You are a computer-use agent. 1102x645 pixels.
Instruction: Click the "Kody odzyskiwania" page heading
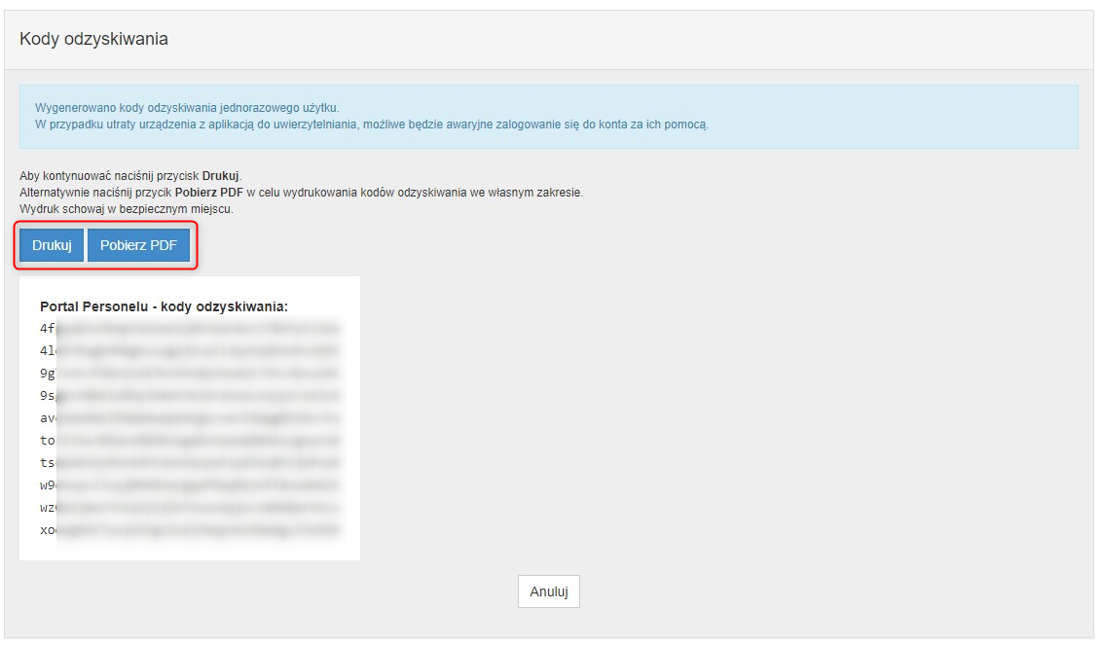(93, 40)
